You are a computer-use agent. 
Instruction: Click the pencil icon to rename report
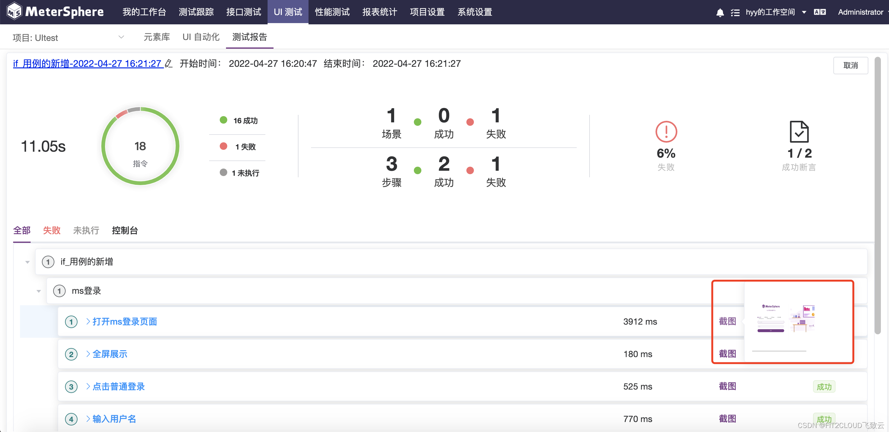click(168, 64)
